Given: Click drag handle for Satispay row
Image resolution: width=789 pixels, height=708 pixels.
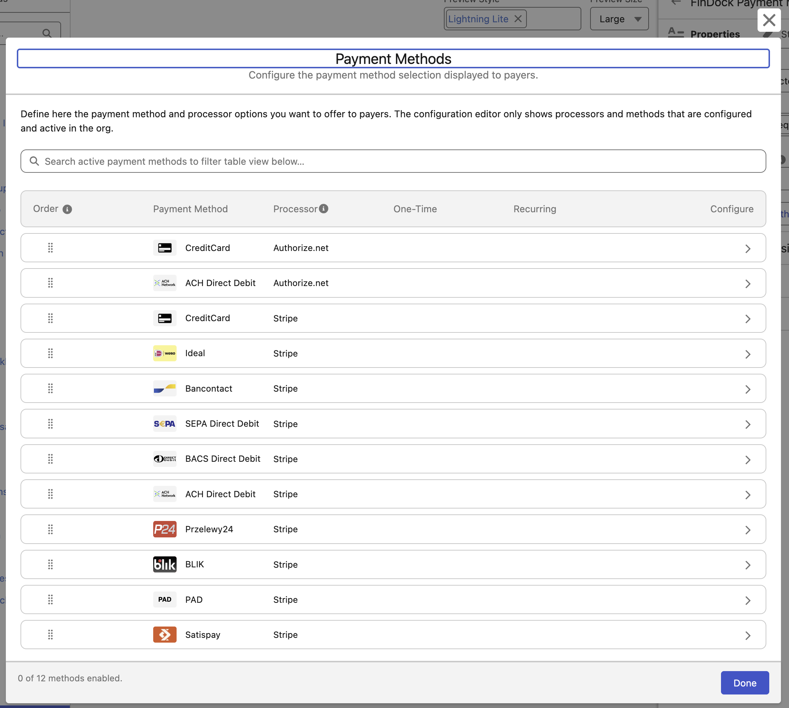Looking at the screenshot, I should [50, 635].
